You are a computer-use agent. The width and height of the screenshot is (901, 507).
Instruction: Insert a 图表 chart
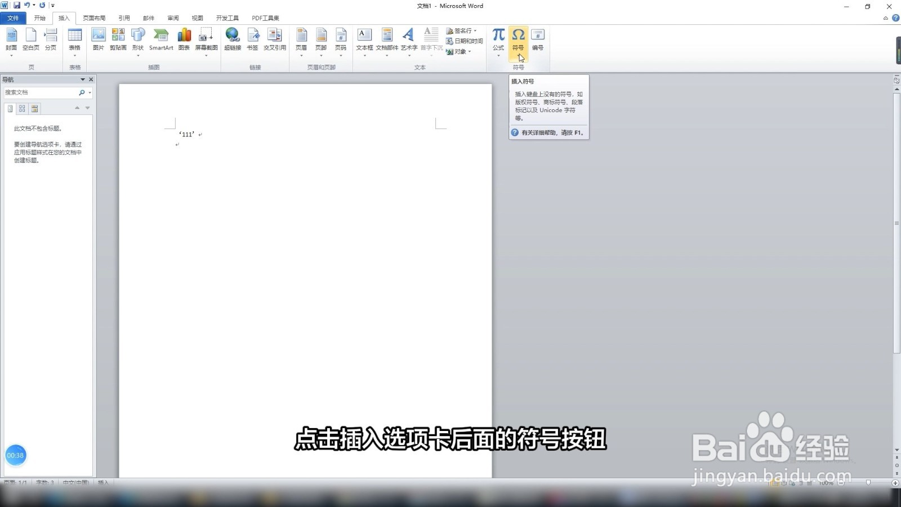click(x=184, y=41)
